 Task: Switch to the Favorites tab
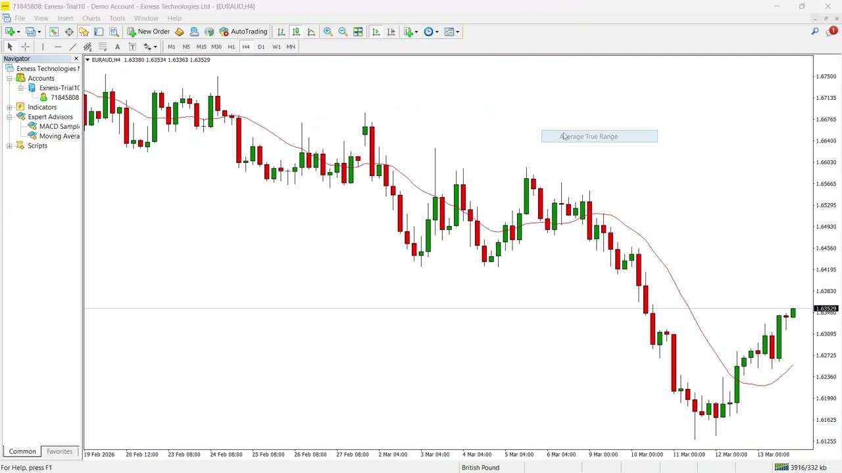pyautogui.click(x=59, y=452)
